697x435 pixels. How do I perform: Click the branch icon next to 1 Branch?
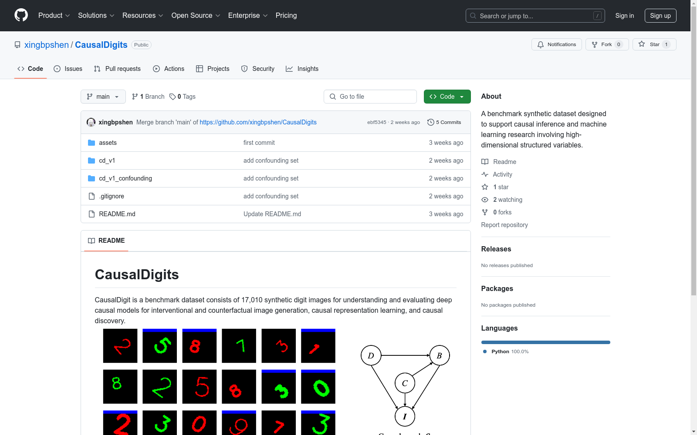tap(135, 97)
